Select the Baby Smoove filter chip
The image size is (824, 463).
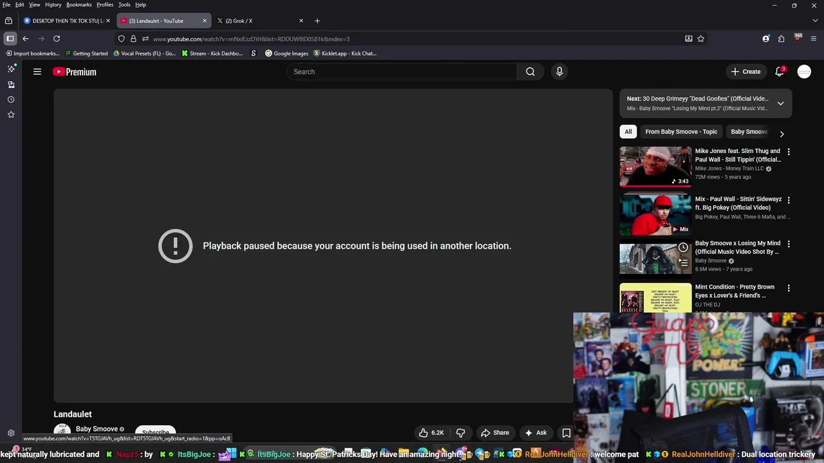pos(749,132)
